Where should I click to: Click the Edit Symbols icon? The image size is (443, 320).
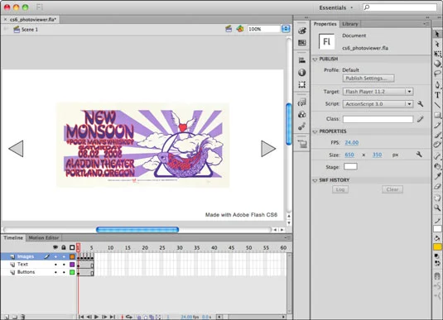(x=240, y=29)
